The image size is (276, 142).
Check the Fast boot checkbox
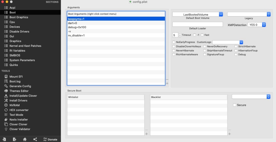pos(202,35)
